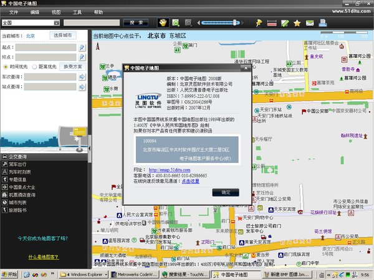Click the 终点 destination input field
Image resolution: width=374 pixels, height=280 pixels.
click(46, 57)
